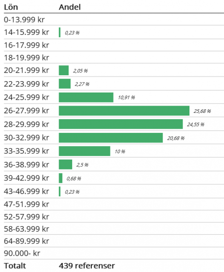Click the 24,55 % percentage label
Screen dimensions: 224x272
click(x=196, y=124)
